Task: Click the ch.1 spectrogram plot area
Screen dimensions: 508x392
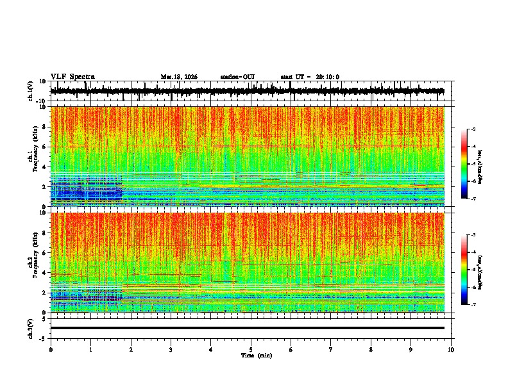Action: click(x=247, y=156)
